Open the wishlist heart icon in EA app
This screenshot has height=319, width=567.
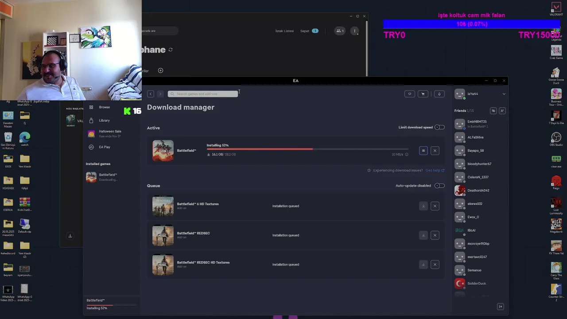(x=410, y=94)
